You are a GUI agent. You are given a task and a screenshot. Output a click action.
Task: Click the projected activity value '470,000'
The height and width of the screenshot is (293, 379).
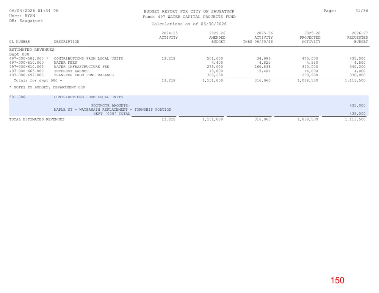coord(310,58)
